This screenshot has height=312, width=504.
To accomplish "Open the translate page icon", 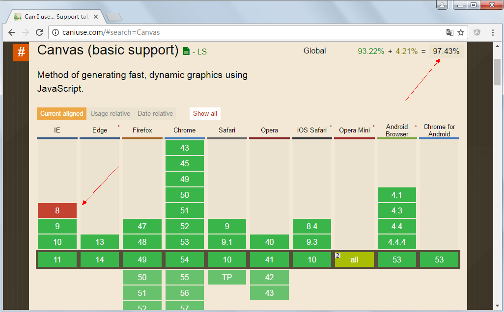I will 449,32.
